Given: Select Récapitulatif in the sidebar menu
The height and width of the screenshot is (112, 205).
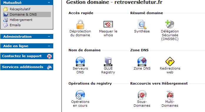Looking at the screenshot, I should coord(20,9).
